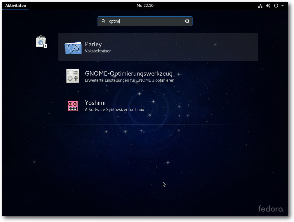Select the GNOME-Optimierungswerkzeug result title
The image size is (294, 222).
tap(129, 74)
